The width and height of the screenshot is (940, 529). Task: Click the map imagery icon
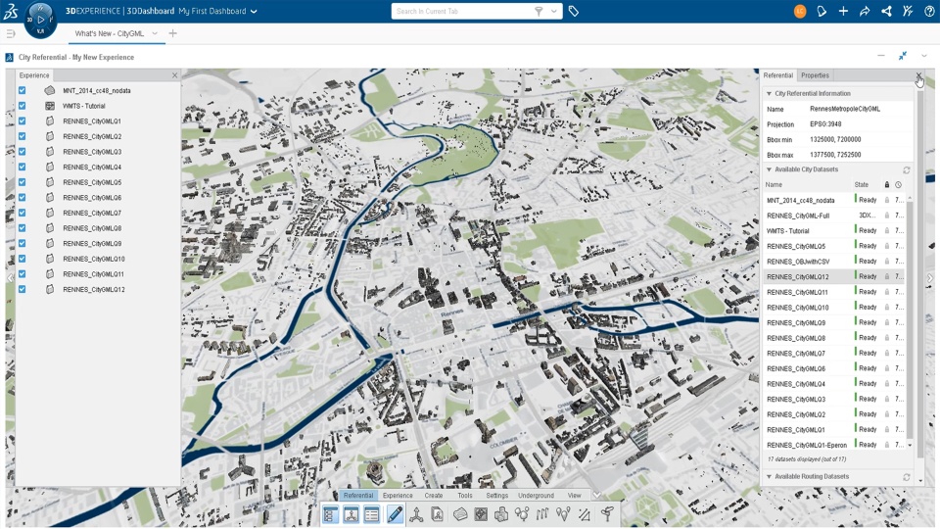[480, 514]
